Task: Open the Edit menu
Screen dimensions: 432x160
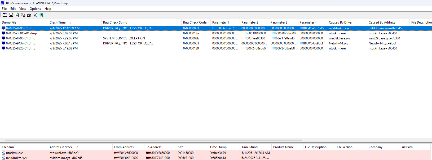Action: point(13,9)
